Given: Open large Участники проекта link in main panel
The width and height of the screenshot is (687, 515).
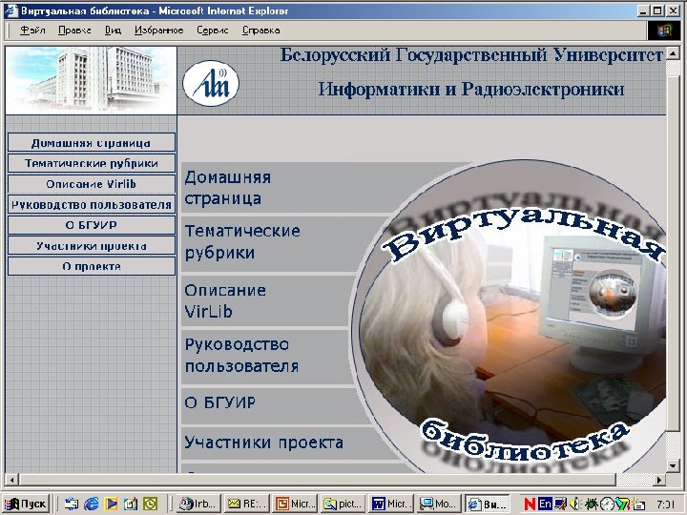Looking at the screenshot, I should tap(263, 443).
